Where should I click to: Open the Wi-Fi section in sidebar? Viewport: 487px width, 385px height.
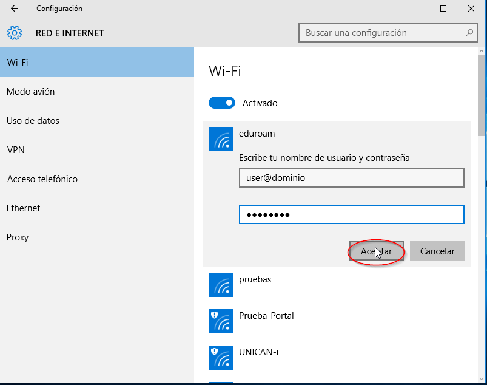coord(97,62)
